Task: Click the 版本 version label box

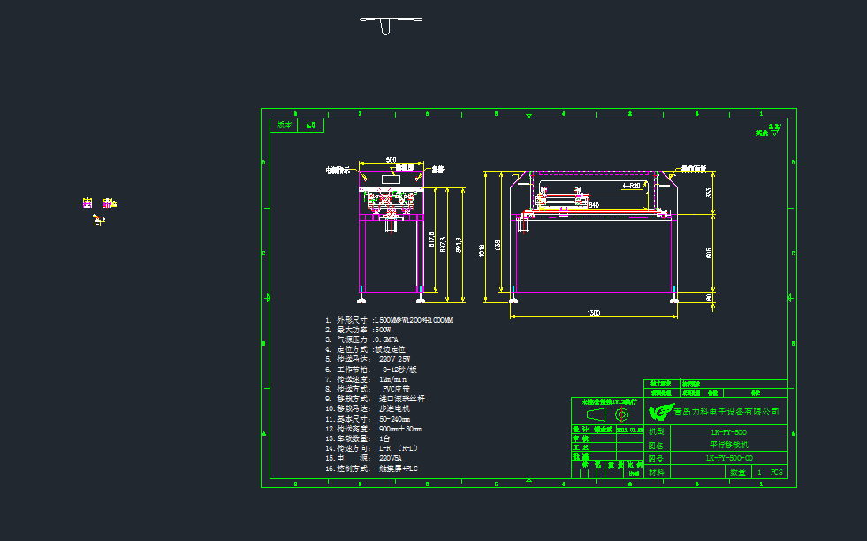Action: (x=285, y=126)
